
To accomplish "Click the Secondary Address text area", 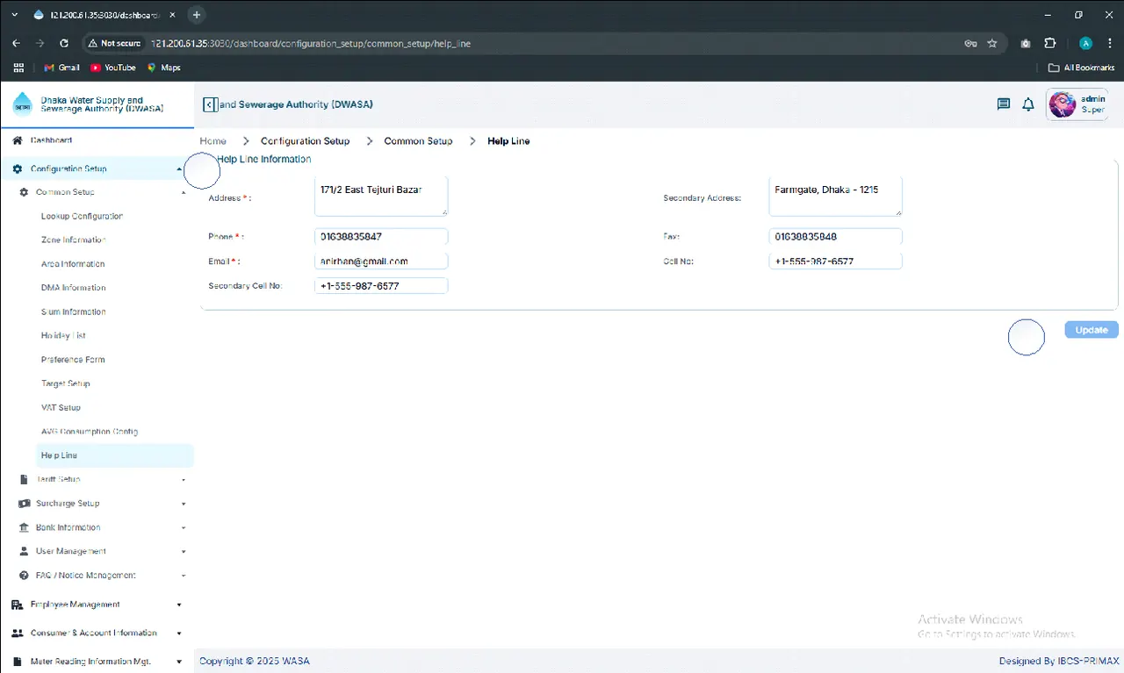I will 835,196.
